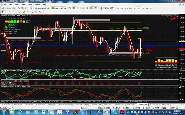This screenshot has width=185, height=115.
Task: Click the Zoom Out magnifier
Action: click(87, 8)
